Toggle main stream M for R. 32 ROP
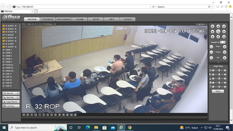This screenshot has height=131, width=233. pos(16,47)
